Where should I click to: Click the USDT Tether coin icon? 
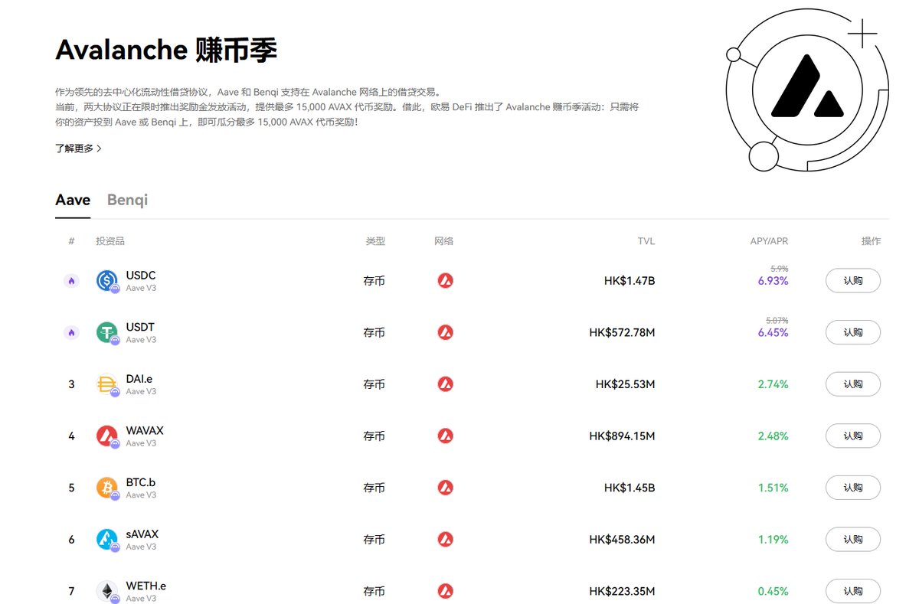106,332
